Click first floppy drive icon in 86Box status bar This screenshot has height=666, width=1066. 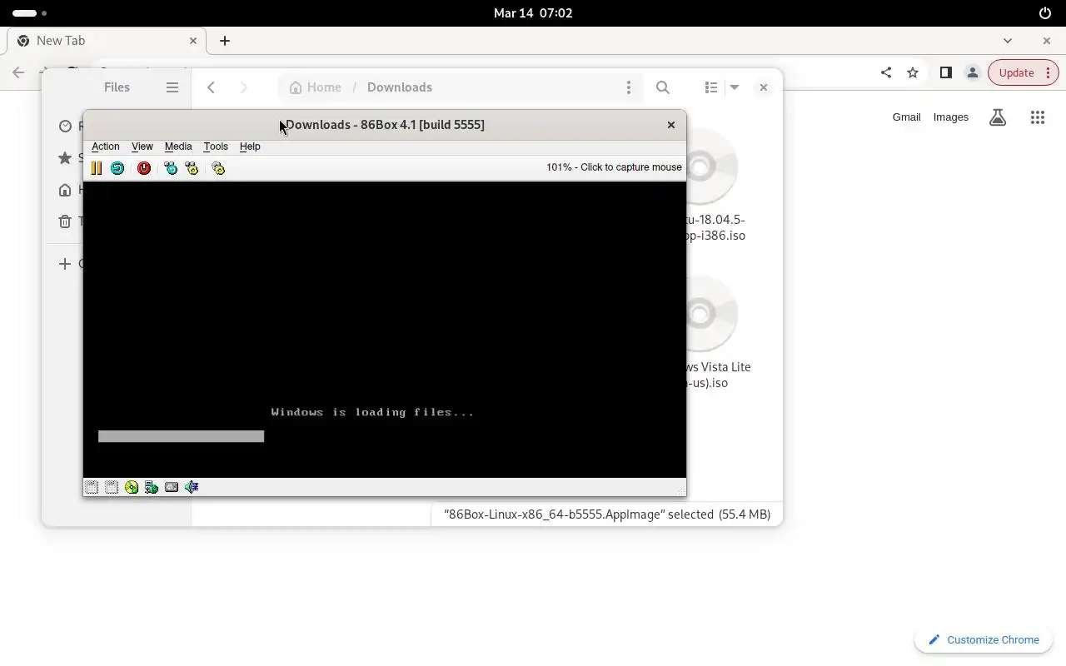92,487
